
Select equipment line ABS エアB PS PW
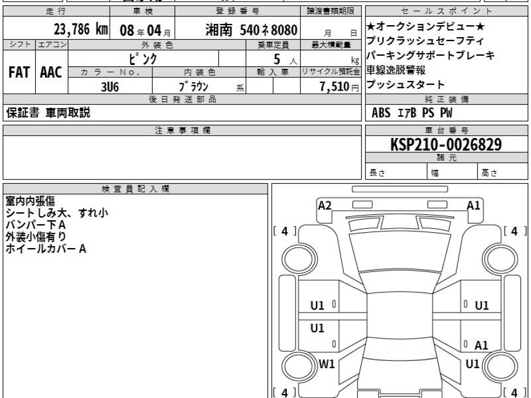click(412, 113)
